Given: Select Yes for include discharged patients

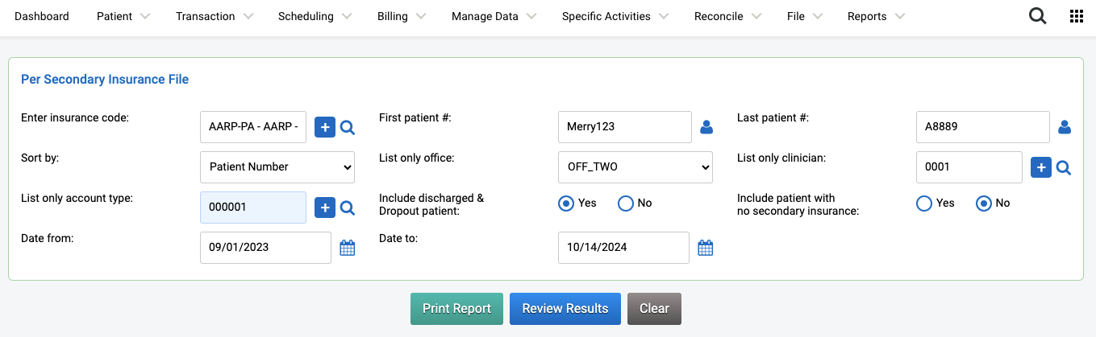Looking at the screenshot, I should (566, 203).
